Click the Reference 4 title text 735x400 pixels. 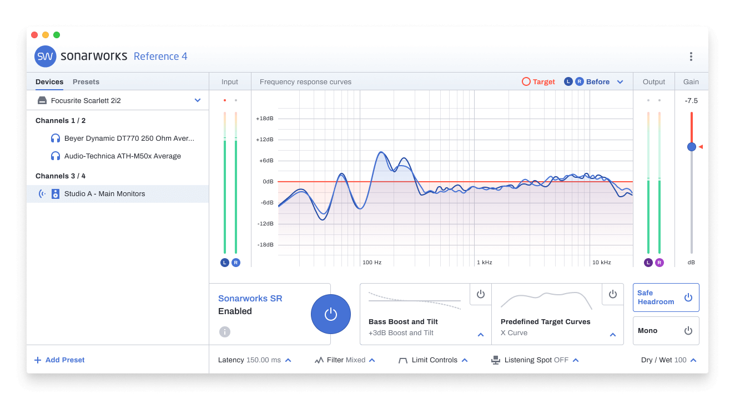coord(160,57)
